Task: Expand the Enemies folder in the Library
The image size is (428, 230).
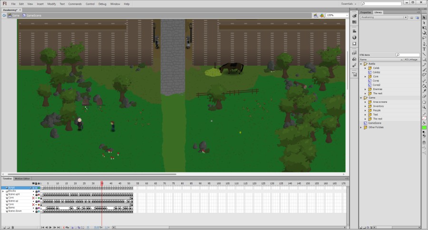Action: click(365, 89)
